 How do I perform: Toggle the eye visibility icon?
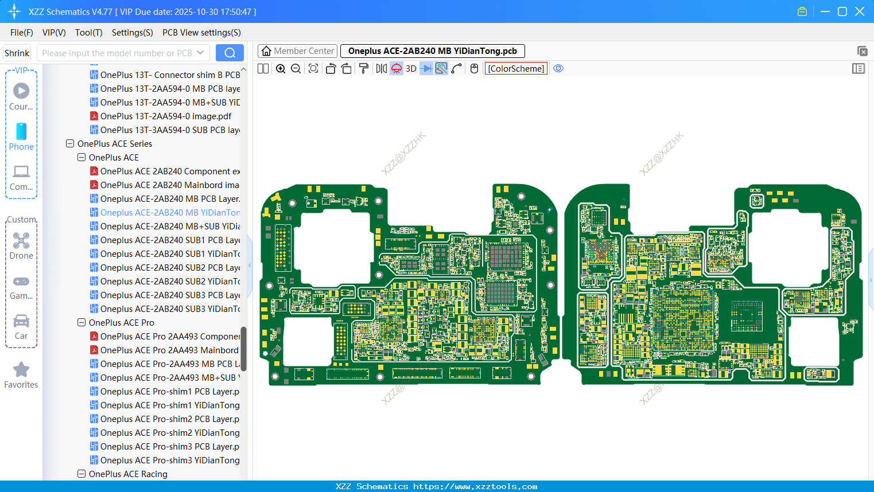558,69
